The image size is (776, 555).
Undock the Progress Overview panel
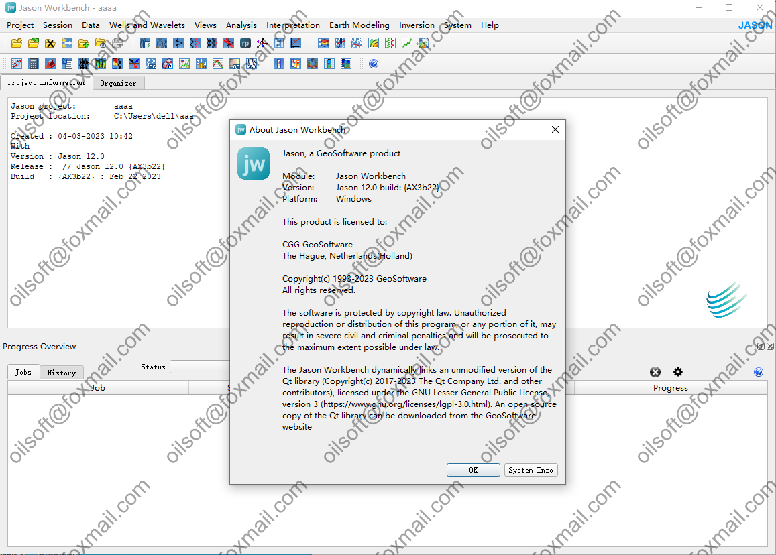coord(761,347)
